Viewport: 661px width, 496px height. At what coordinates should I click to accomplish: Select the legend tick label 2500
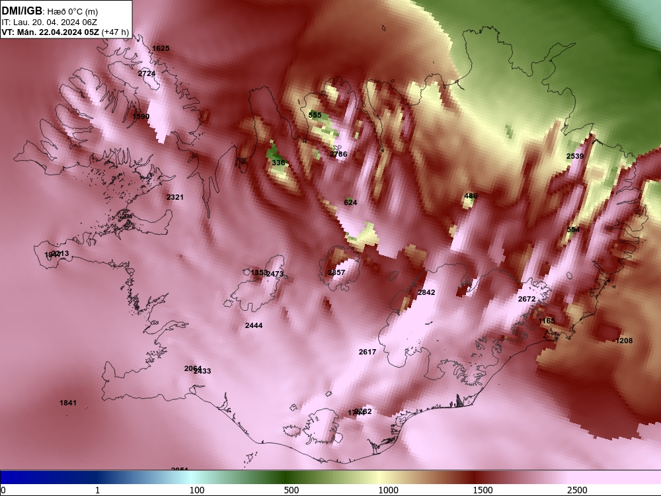(x=577, y=490)
